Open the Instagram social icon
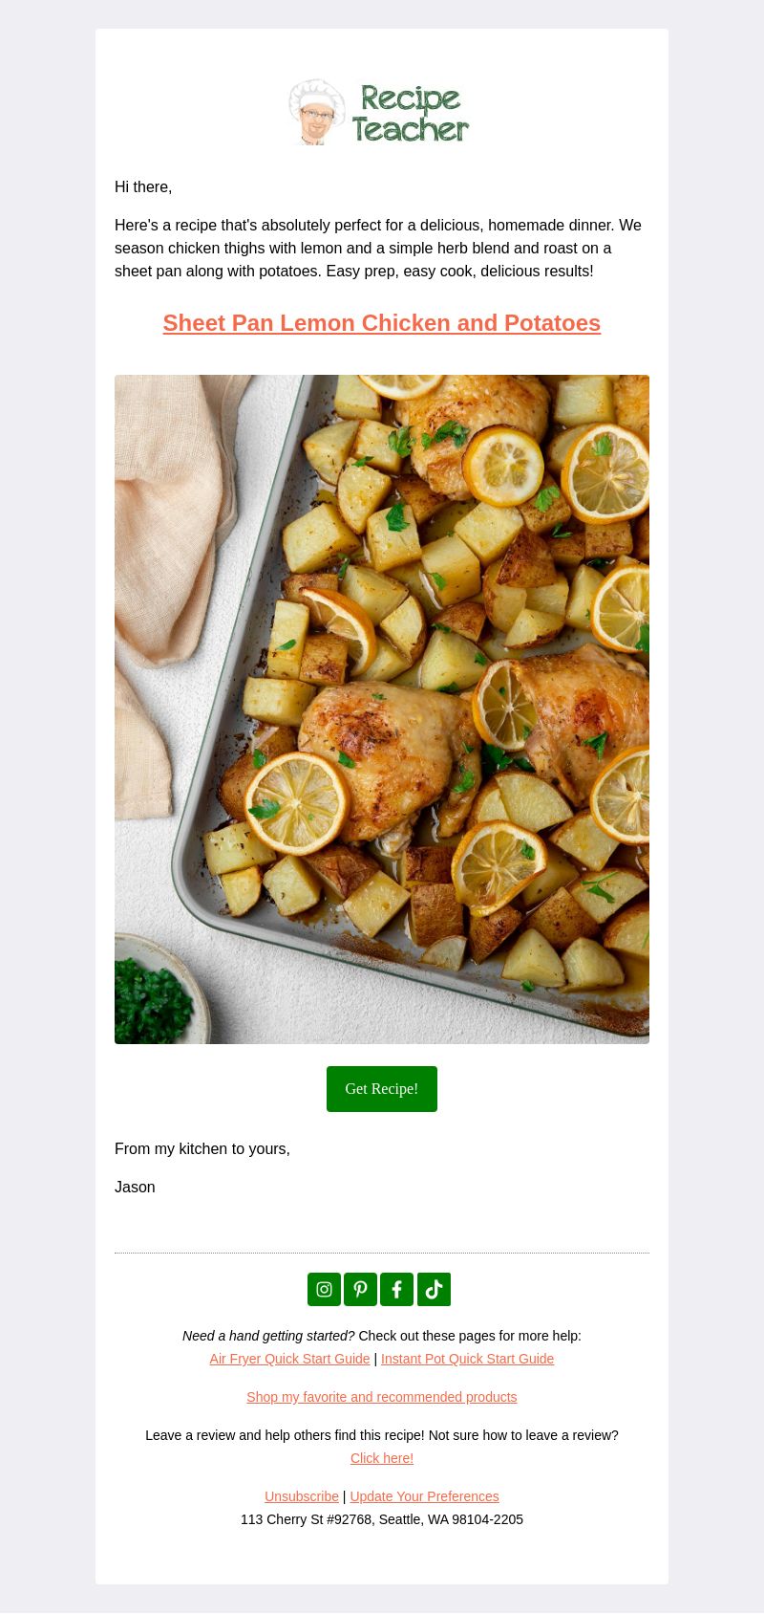 point(324,1289)
